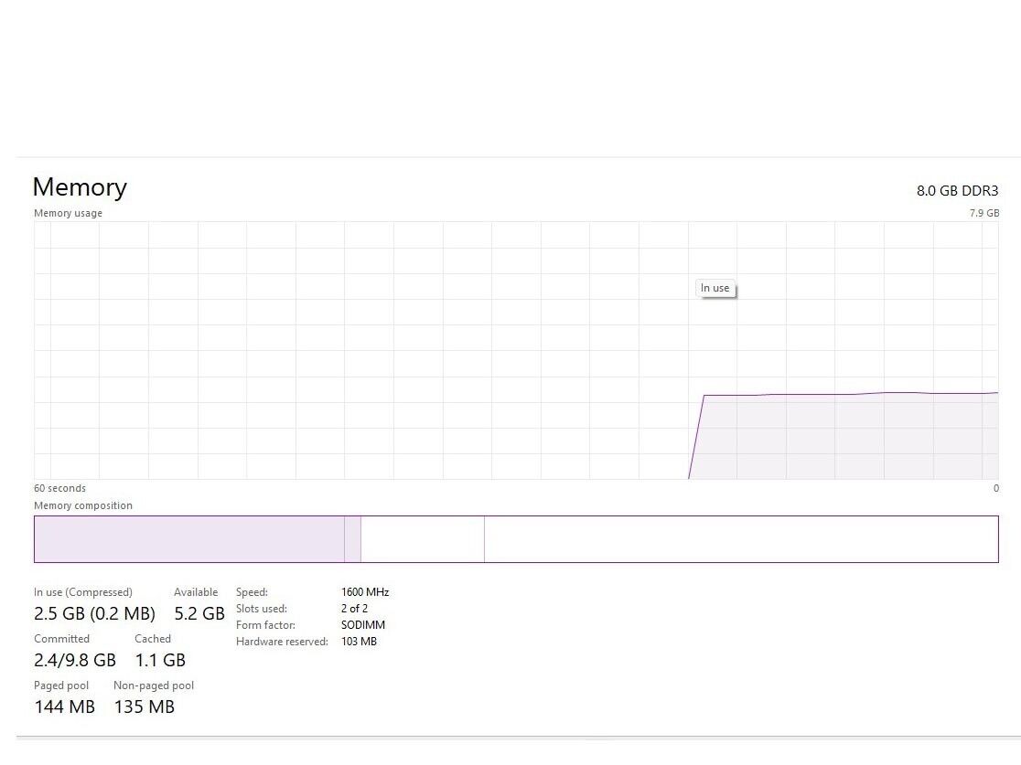Viewport: 1021px width, 765px height.
Task: Select the 103 MB Hardware reserved value
Action: (359, 642)
